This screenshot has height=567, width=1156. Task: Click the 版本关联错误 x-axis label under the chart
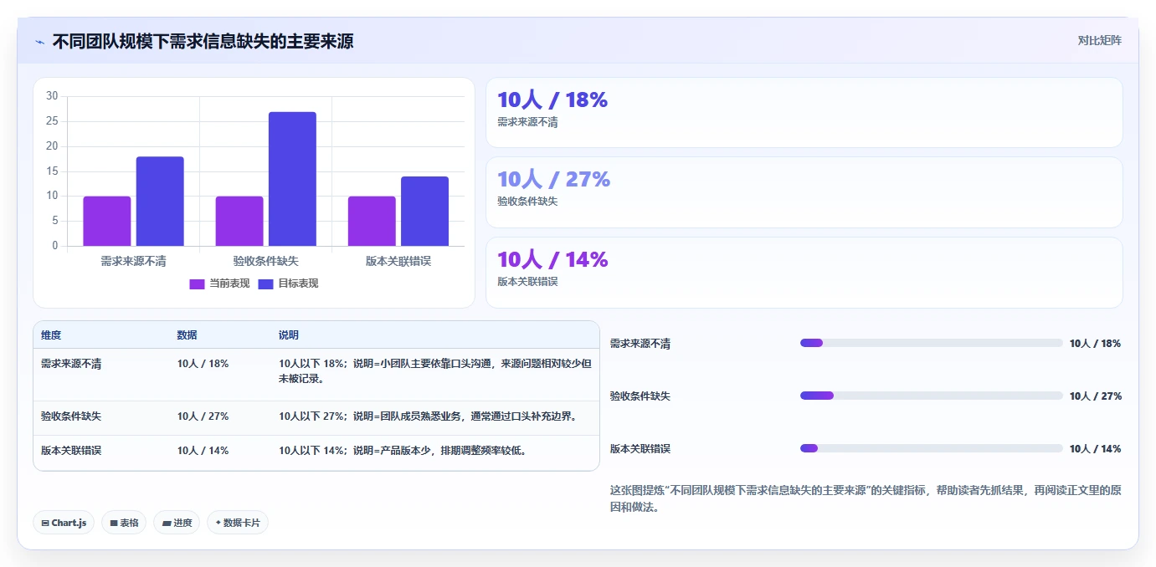click(398, 261)
